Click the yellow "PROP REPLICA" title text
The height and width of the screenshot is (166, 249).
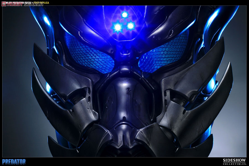pos(41,3)
